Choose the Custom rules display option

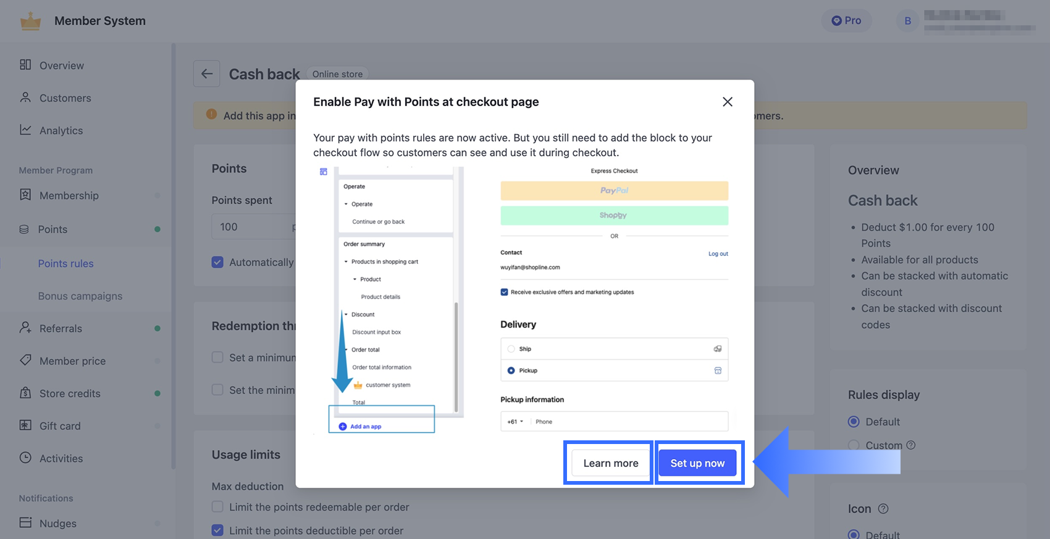(854, 445)
